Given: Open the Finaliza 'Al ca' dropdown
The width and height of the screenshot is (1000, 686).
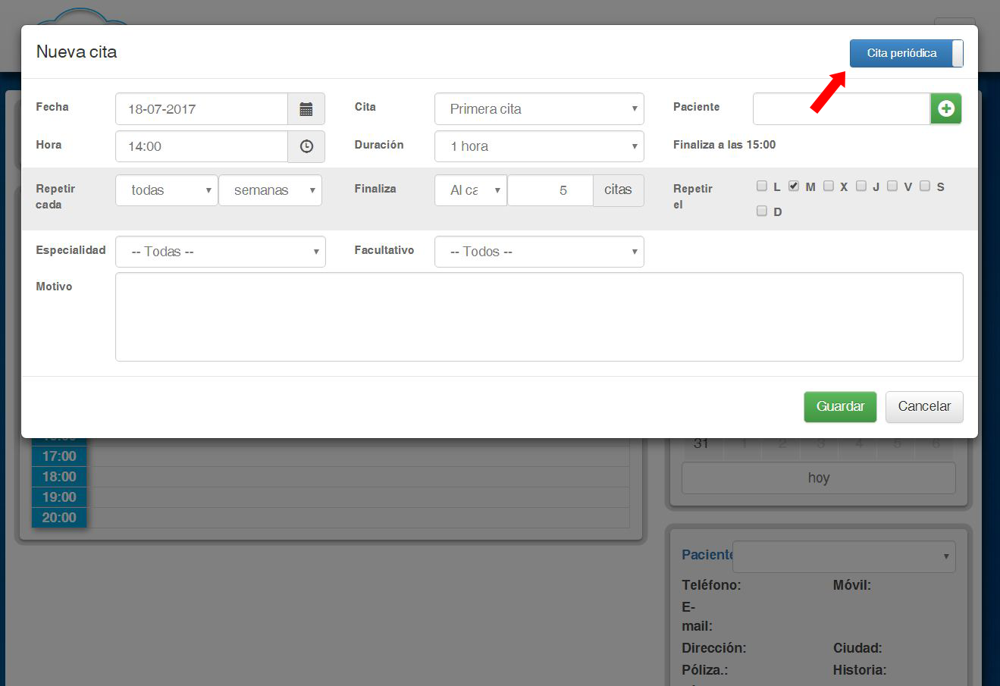Looking at the screenshot, I should [x=471, y=190].
